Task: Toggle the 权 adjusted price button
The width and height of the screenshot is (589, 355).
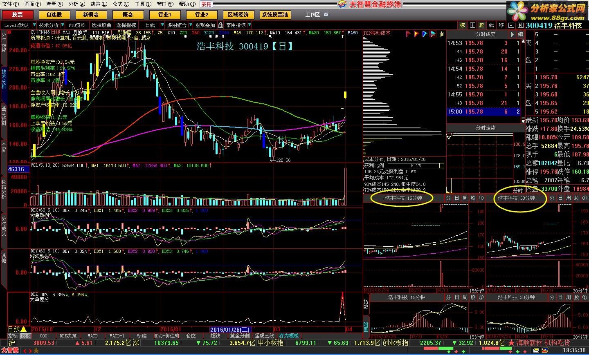Action: click(x=481, y=25)
